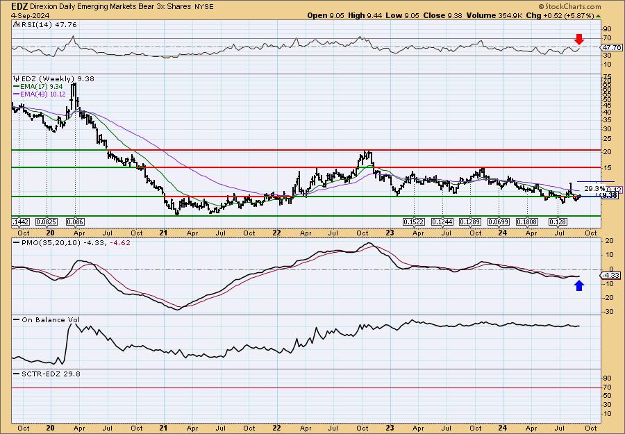The image size is (625, 434).
Task: Select the Low 9.05 value
Action: [402, 15]
